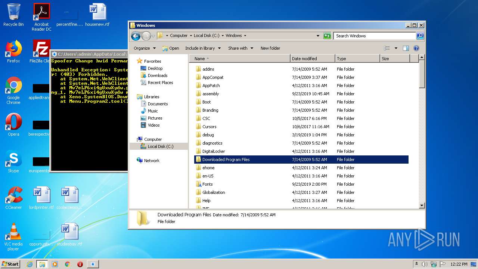Viewport: 478px width, 269px height.
Task: Expand the views options dropdown arrow
Action: (x=396, y=48)
